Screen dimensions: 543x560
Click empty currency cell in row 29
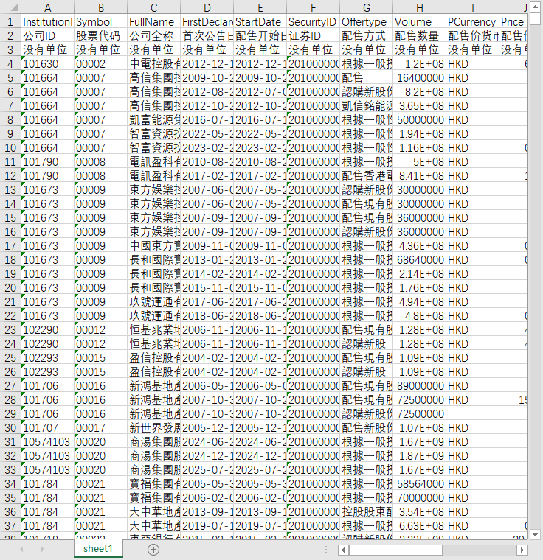click(x=472, y=413)
